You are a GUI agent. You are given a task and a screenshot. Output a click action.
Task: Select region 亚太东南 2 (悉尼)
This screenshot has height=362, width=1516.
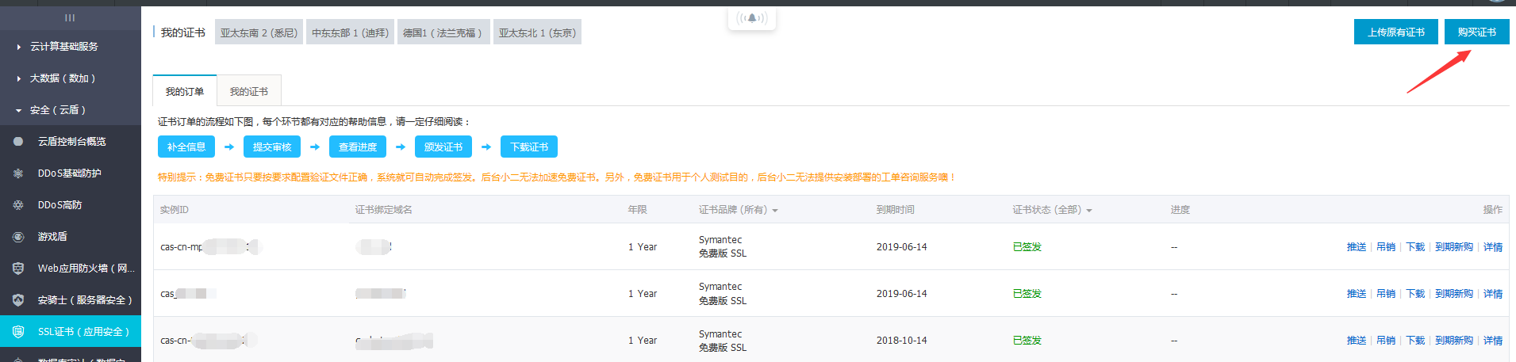pos(259,32)
